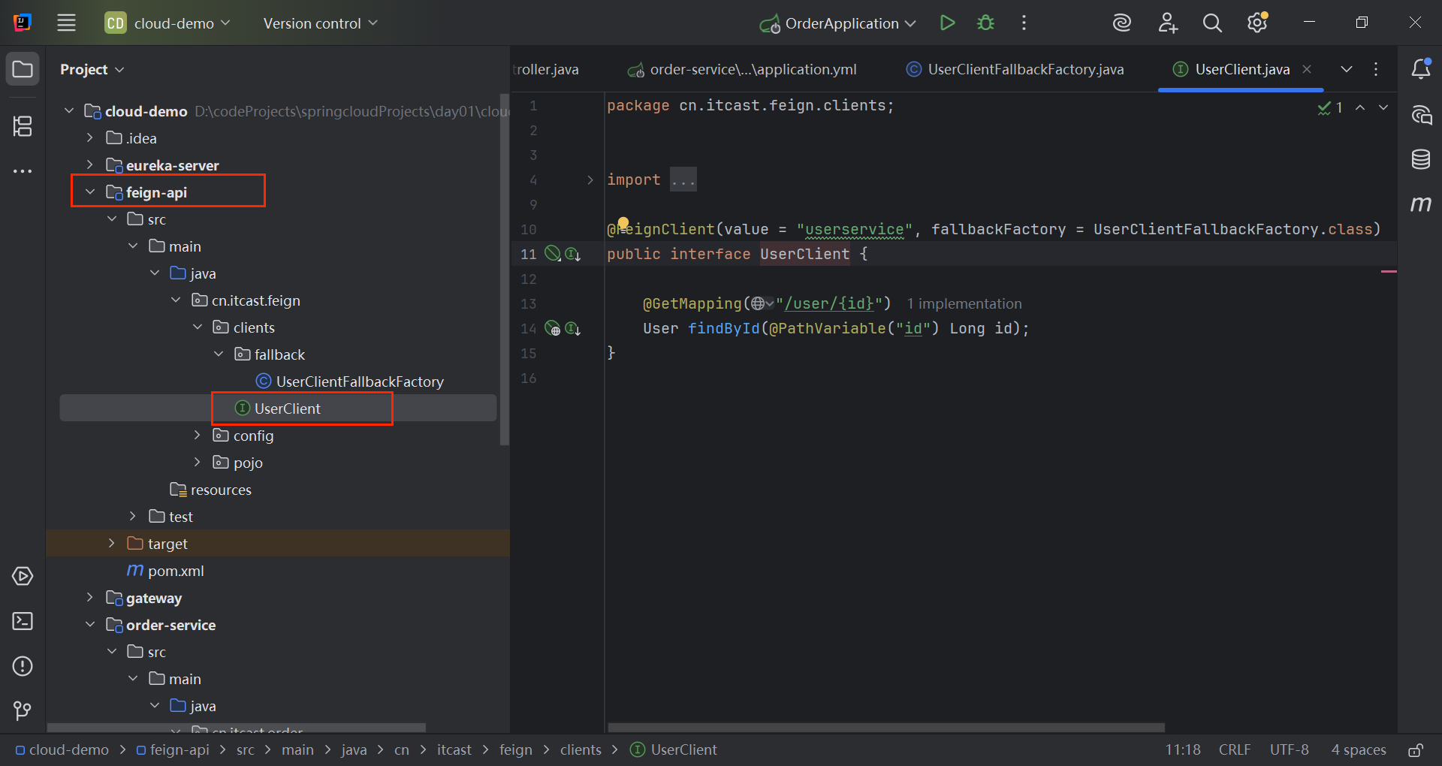Open the AI chat tool window in the right sidebar
The height and width of the screenshot is (766, 1442).
click(x=1421, y=115)
